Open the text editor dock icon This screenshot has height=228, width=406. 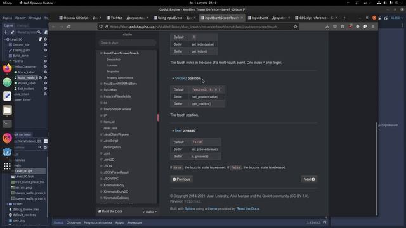(x=7, y=96)
